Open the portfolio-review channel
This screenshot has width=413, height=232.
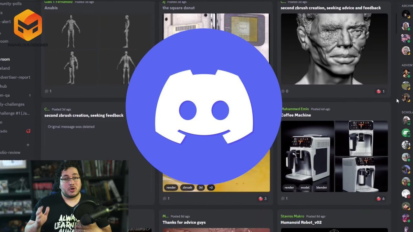[10, 152]
